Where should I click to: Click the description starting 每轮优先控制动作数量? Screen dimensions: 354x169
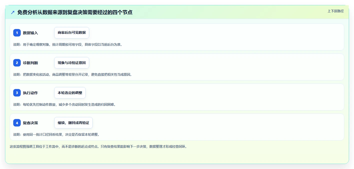(64, 104)
